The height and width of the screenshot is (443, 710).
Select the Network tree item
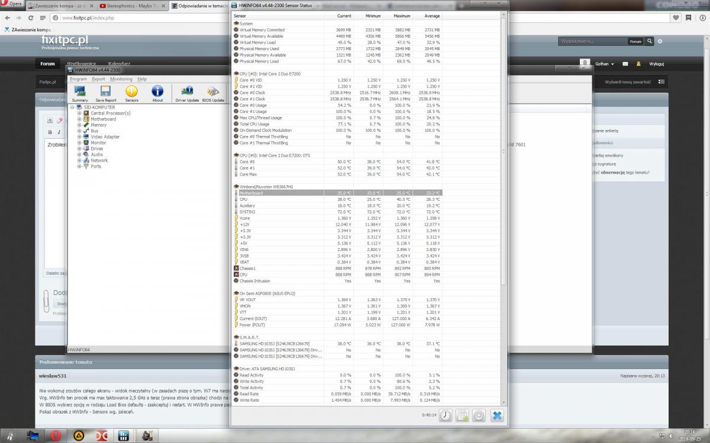[x=99, y=160]
